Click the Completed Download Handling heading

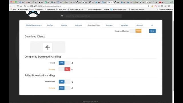[x=43, y=57]
